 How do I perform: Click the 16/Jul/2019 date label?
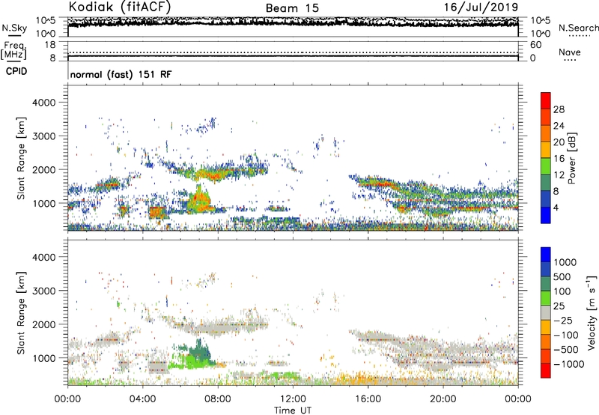pos(481,7)
